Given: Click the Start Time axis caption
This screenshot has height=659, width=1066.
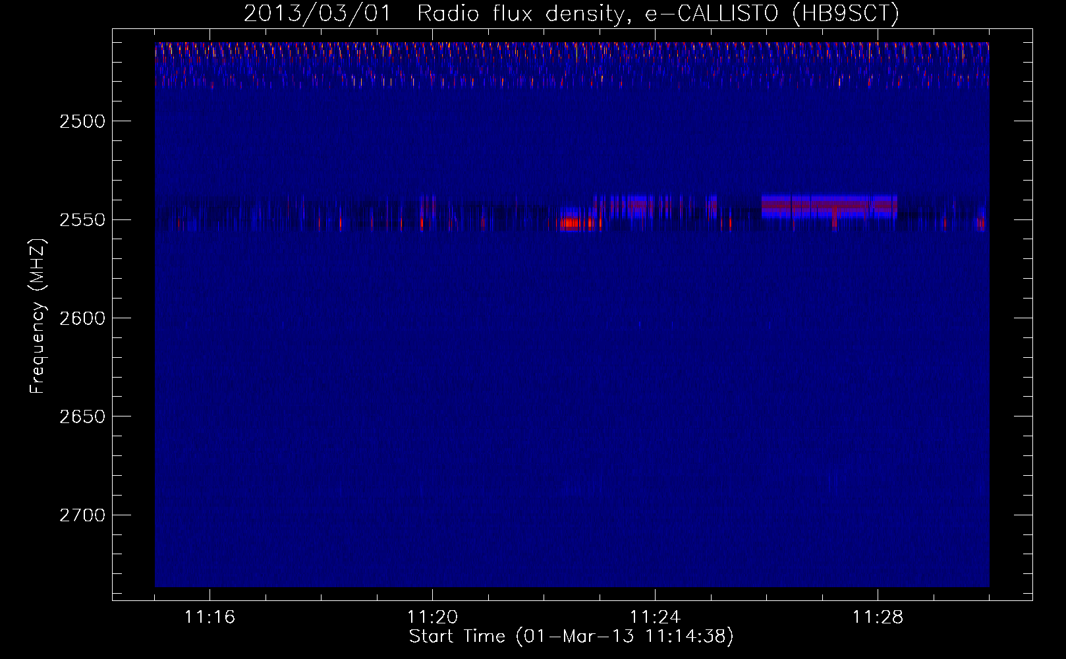Looking at the screenshot, I should pos(571,637).
